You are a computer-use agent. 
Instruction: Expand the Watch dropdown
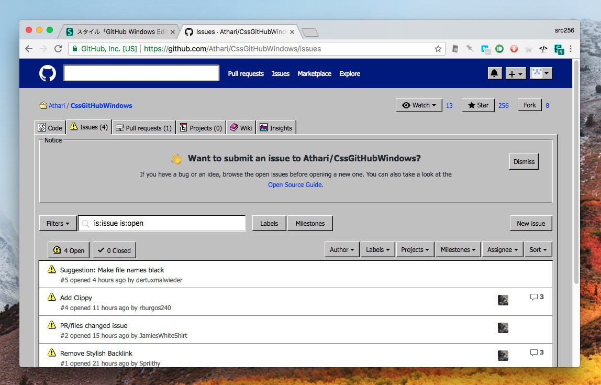pos(419,105)
